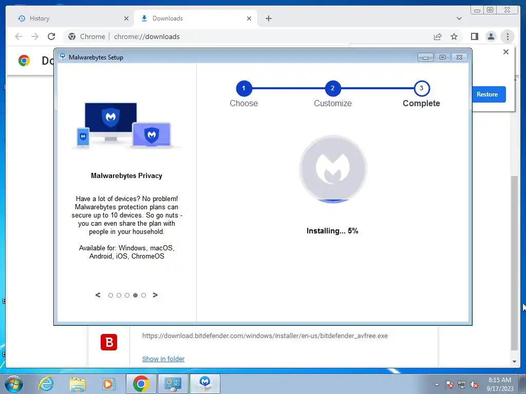This screenshot has height=394, width=526.
Task: Show hidden system tray icons
Action: 437,384
